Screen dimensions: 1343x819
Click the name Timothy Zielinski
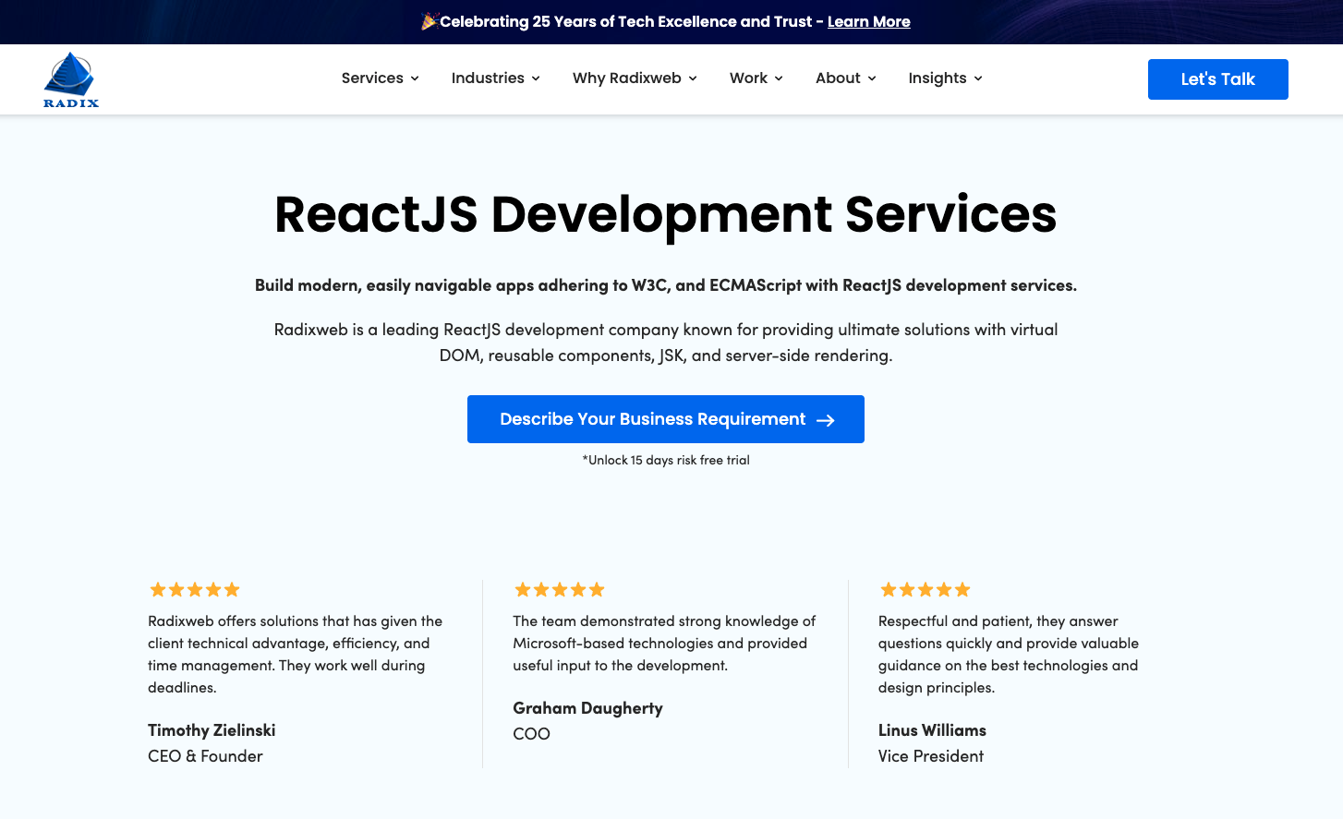[x=212, y=730]
